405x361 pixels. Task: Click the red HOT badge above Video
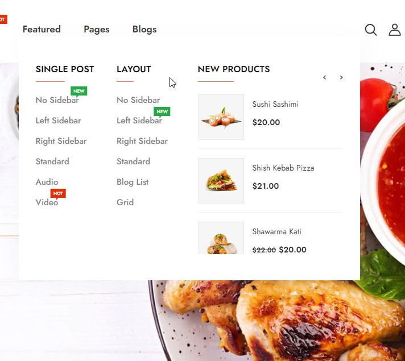tap(58, 193)
